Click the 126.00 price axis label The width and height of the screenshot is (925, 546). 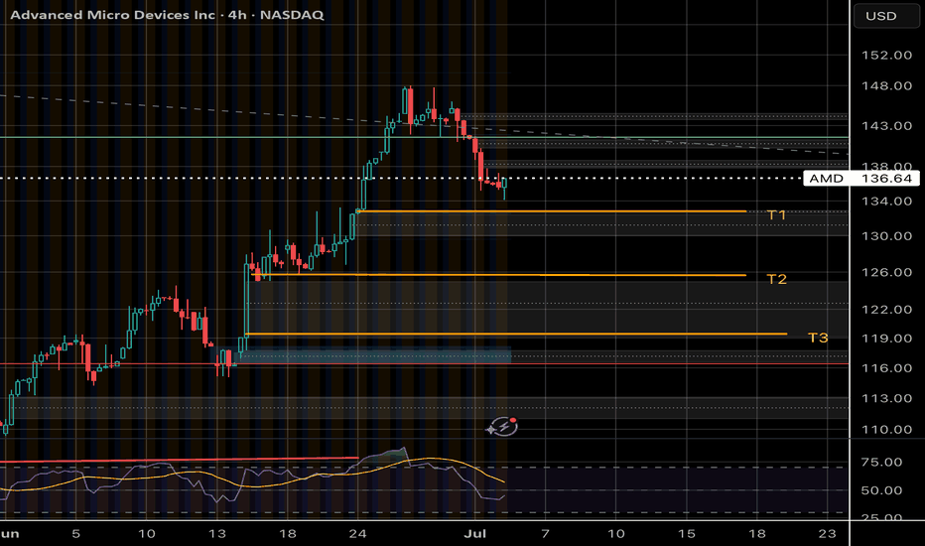[x=886, y=272]
